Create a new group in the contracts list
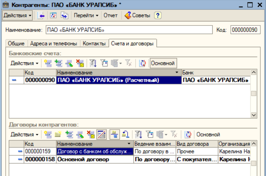266x176 pixels. click(58, 134)
